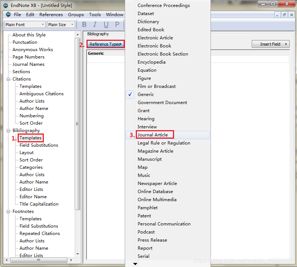Screen dimensions: 297x267
Task: Click the EndNote title bar icon
Action: (6, 5)
